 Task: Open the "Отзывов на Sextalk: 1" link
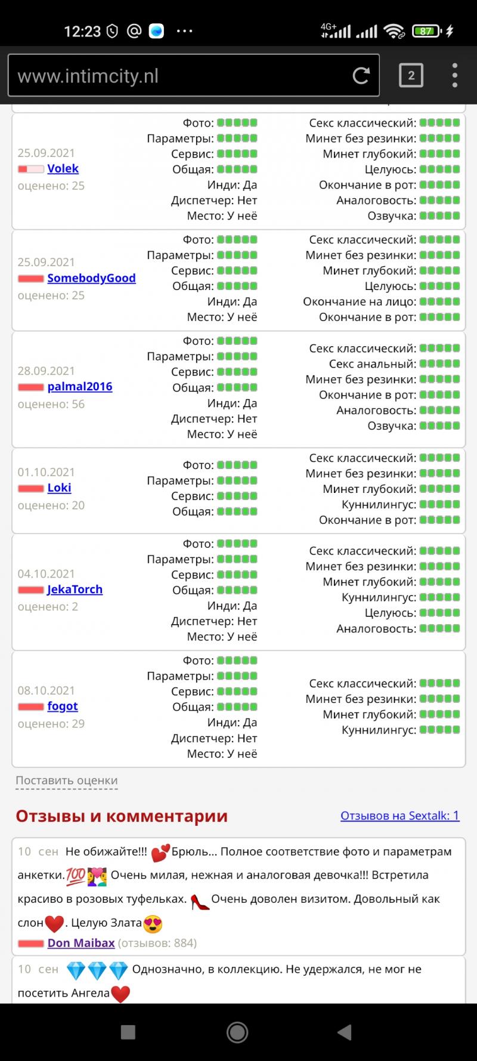click(x=399, y=816)
